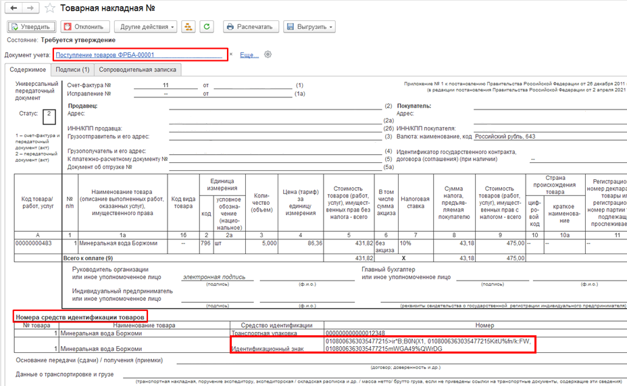Click the Статус box showing 2

48,114
